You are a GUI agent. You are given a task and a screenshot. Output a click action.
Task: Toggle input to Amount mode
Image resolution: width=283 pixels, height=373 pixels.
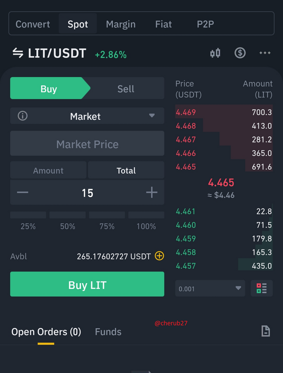pos(48,170)
